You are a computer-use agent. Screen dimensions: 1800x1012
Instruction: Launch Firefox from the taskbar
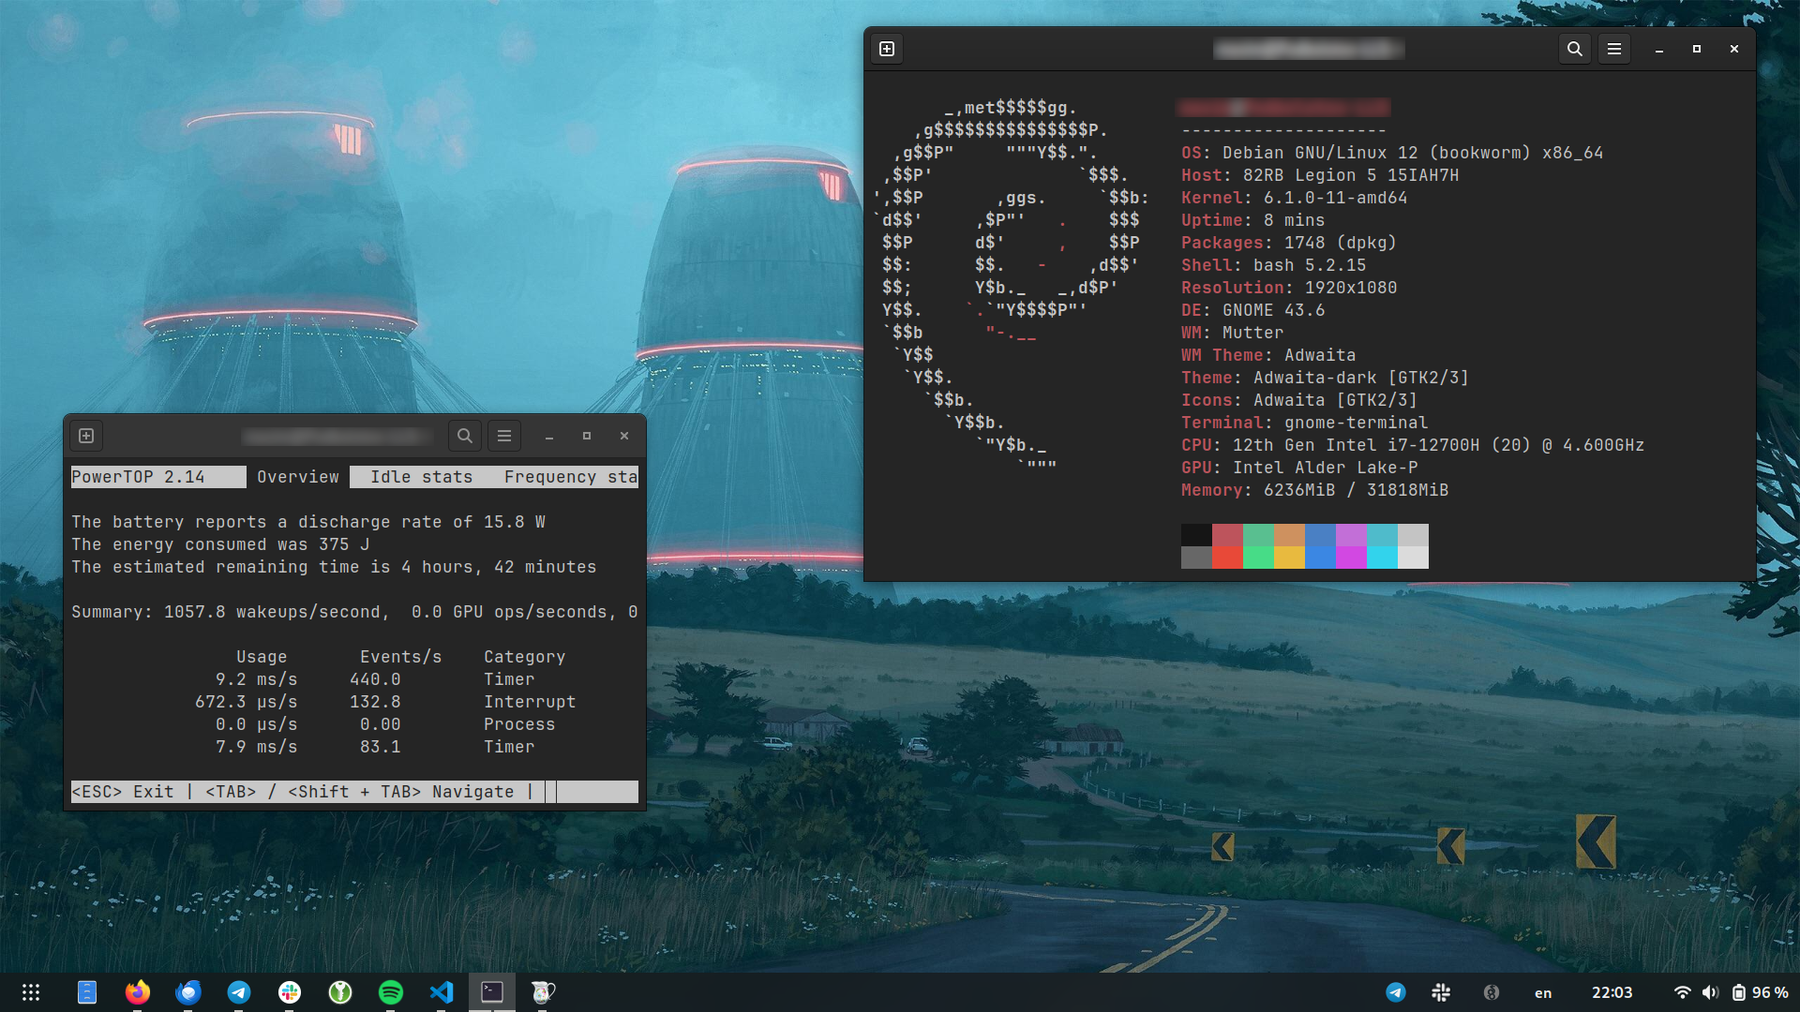138,992
